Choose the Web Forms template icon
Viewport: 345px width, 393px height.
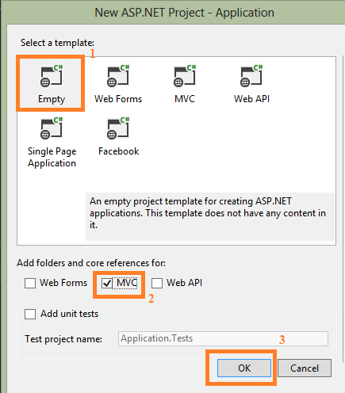(118, 75)
